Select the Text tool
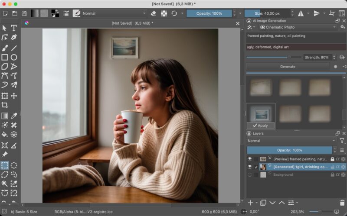The width and height of the screenshot is (347, 216). [x=14, y=28]
